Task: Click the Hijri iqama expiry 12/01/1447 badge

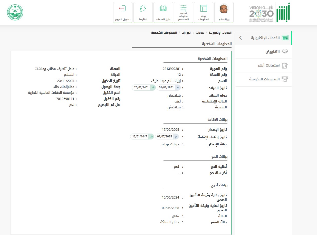Action: coord(142,136)
